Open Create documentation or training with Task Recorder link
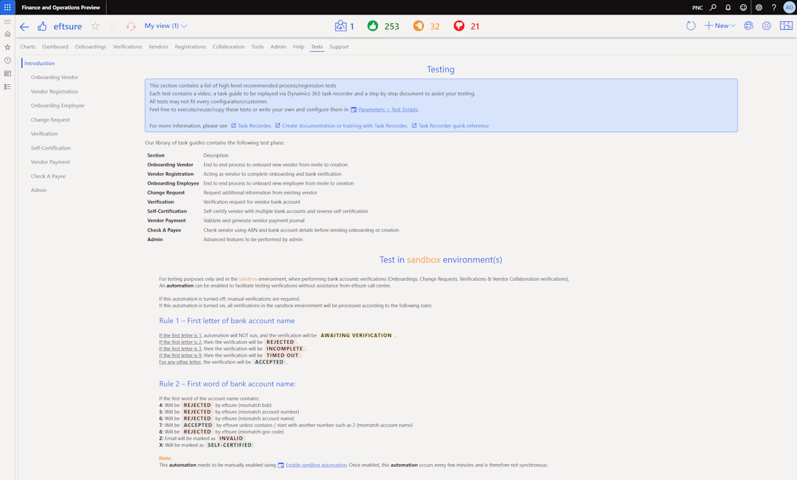This screenshot has width=797, height=480. (x=344, y=125)
